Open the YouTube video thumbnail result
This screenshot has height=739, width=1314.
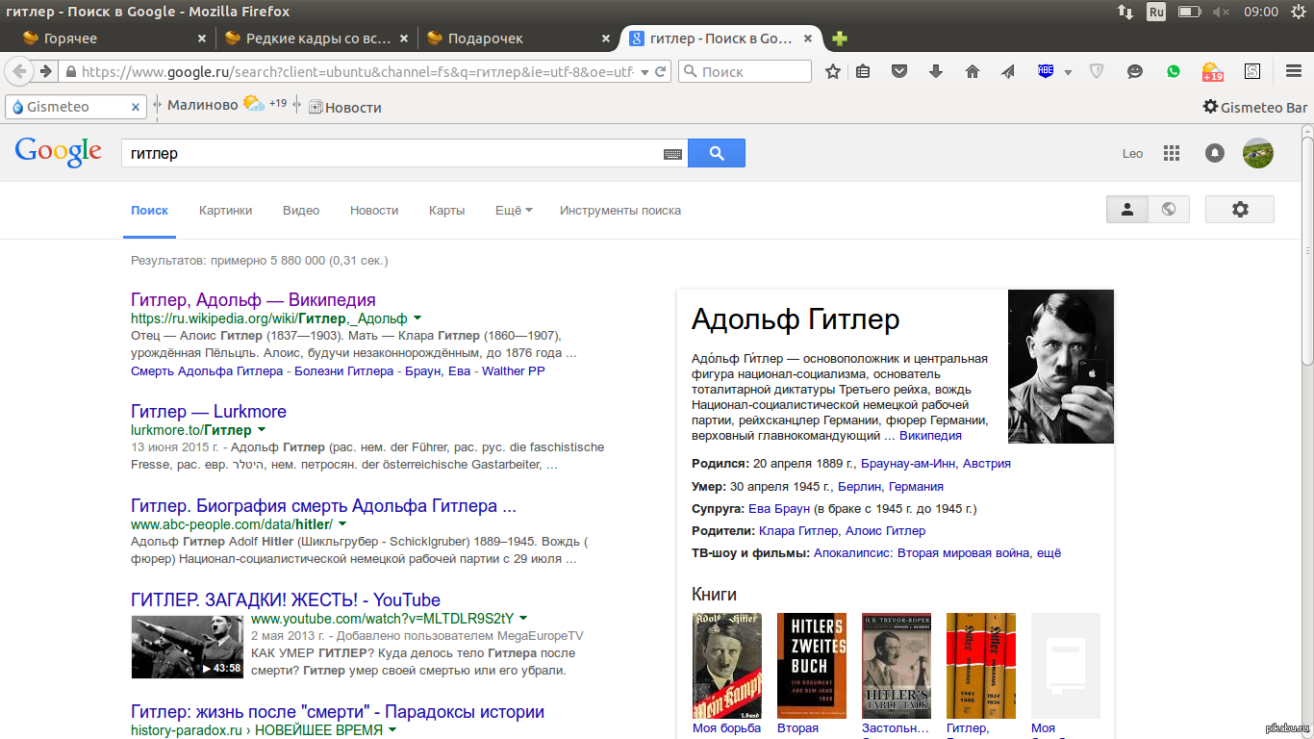[x=188, y=647]
